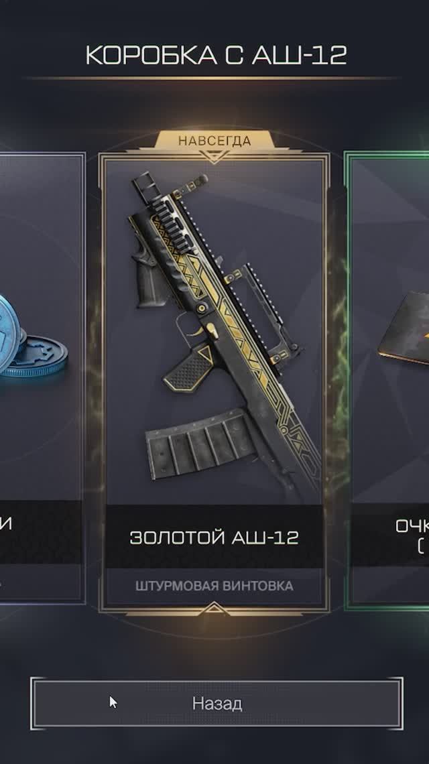429x764 pixels.
Task: Click the ОЧК reward label on right card
Action: click(x=412, y=527)
